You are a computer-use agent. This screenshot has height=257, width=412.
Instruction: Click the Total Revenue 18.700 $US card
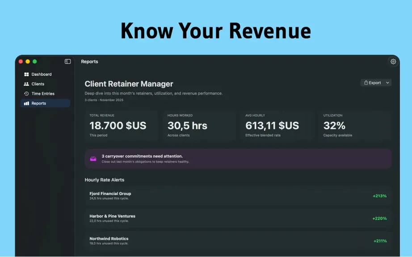[121, 126]
